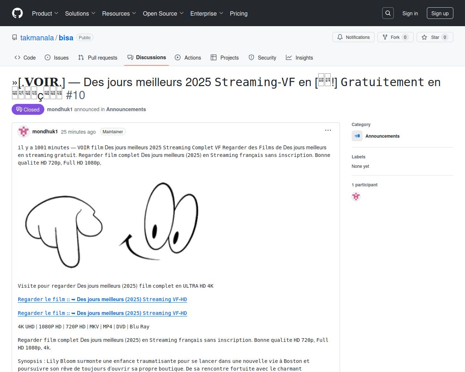Click mondhuk1 in the announced-by line

(x=60, y=109)
